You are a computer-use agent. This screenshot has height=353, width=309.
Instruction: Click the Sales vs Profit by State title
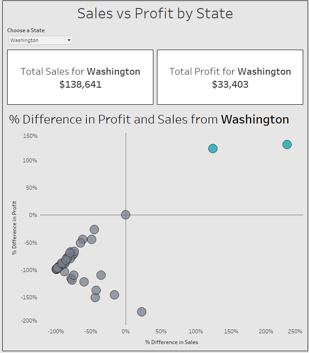tap(155, 13)
